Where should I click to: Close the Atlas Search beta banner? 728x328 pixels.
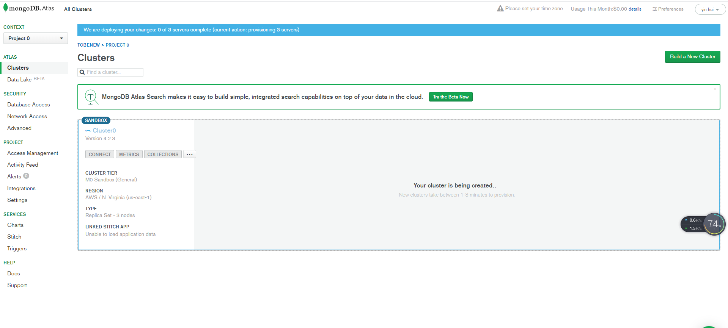(715, 89)
